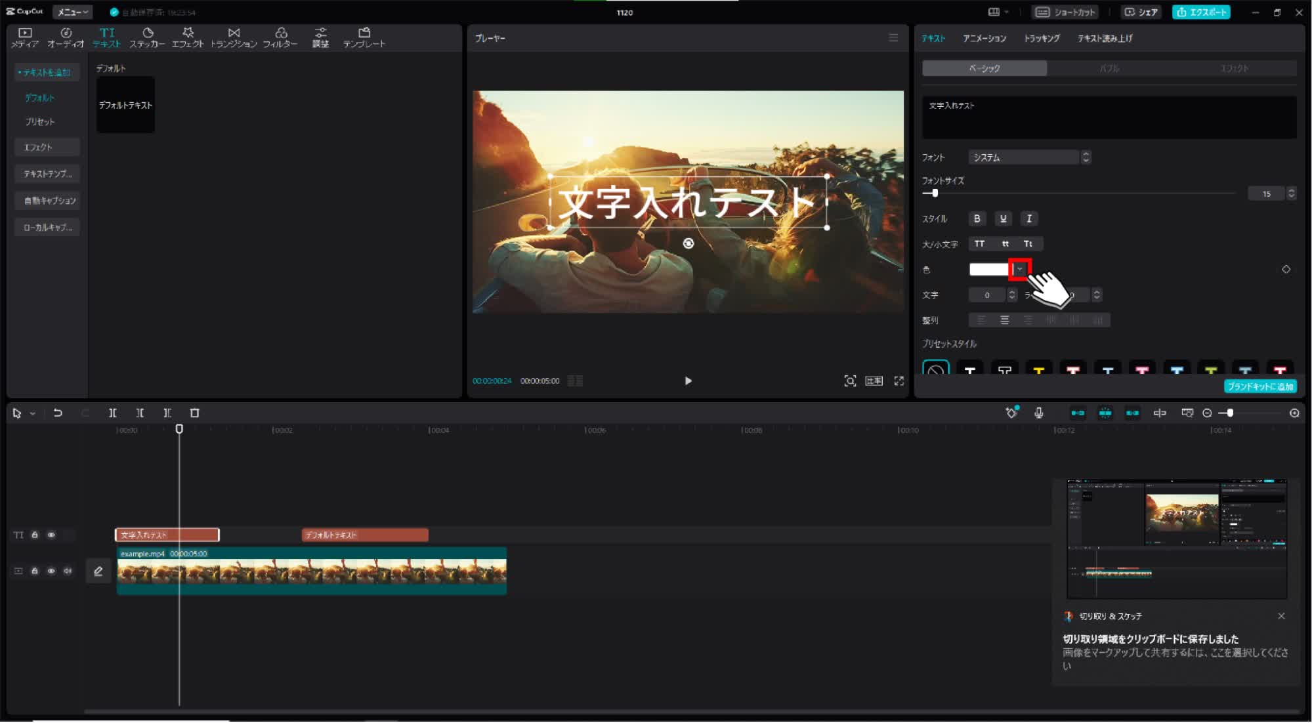This screenshot has width=1312, height=723.
Task: Click the timeline zoom slider handle
Action: (1230, 413)
